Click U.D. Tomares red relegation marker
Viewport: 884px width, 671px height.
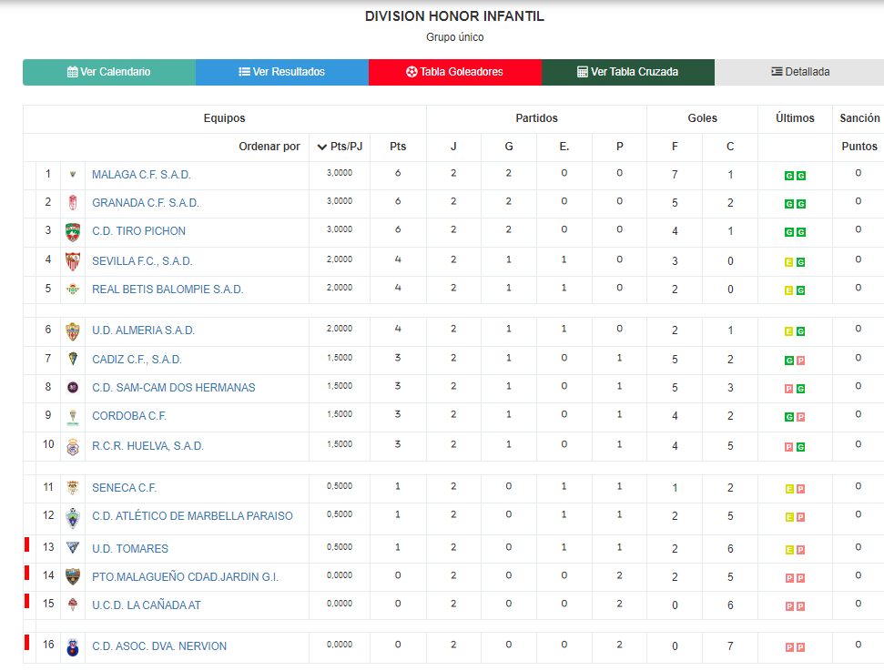coord(26,544)
